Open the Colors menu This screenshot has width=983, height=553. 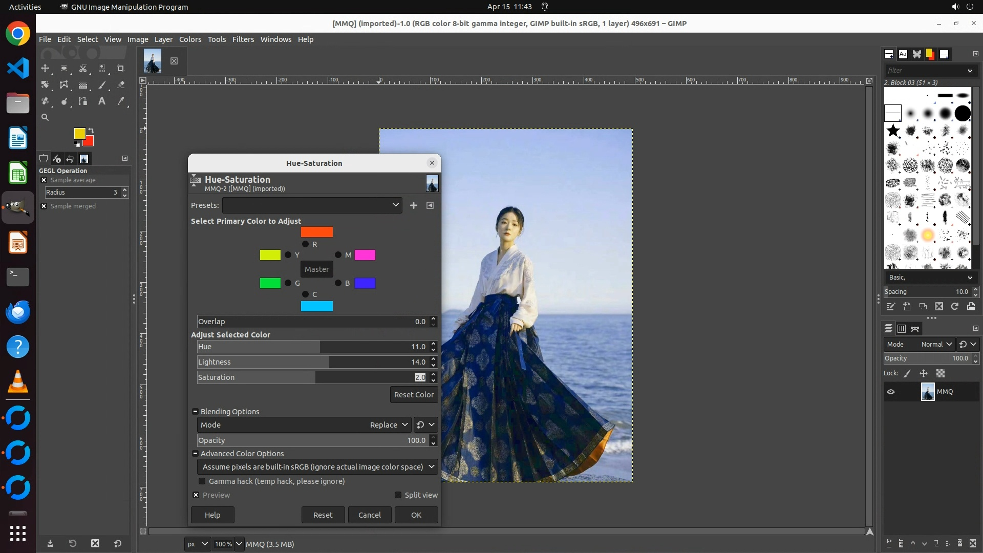point(190,39)
